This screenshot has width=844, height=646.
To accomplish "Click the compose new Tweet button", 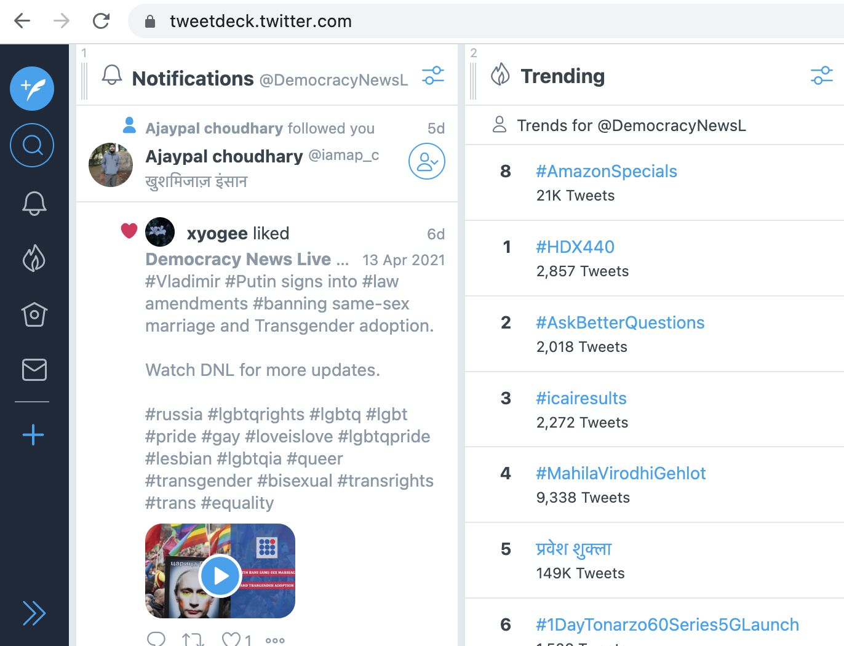I will 32,89.
